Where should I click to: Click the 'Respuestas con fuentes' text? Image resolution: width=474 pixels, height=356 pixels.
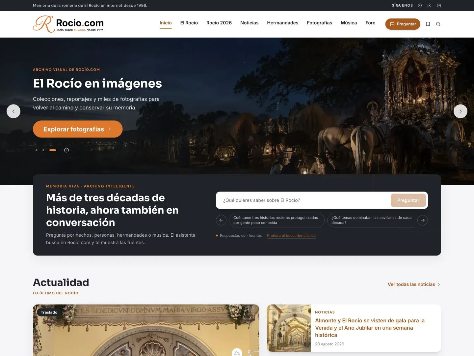(x=241, y=235)
